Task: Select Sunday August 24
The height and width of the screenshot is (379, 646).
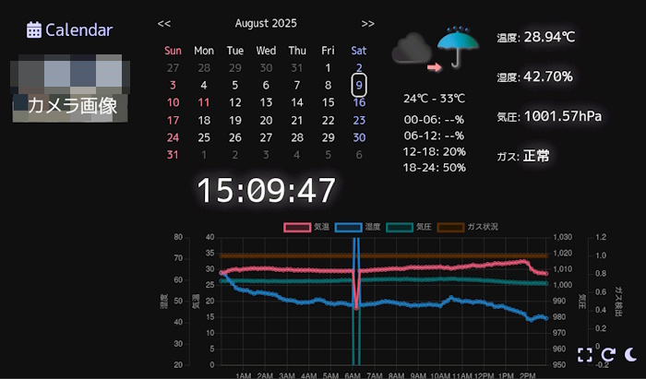Action: coord(173,137)
